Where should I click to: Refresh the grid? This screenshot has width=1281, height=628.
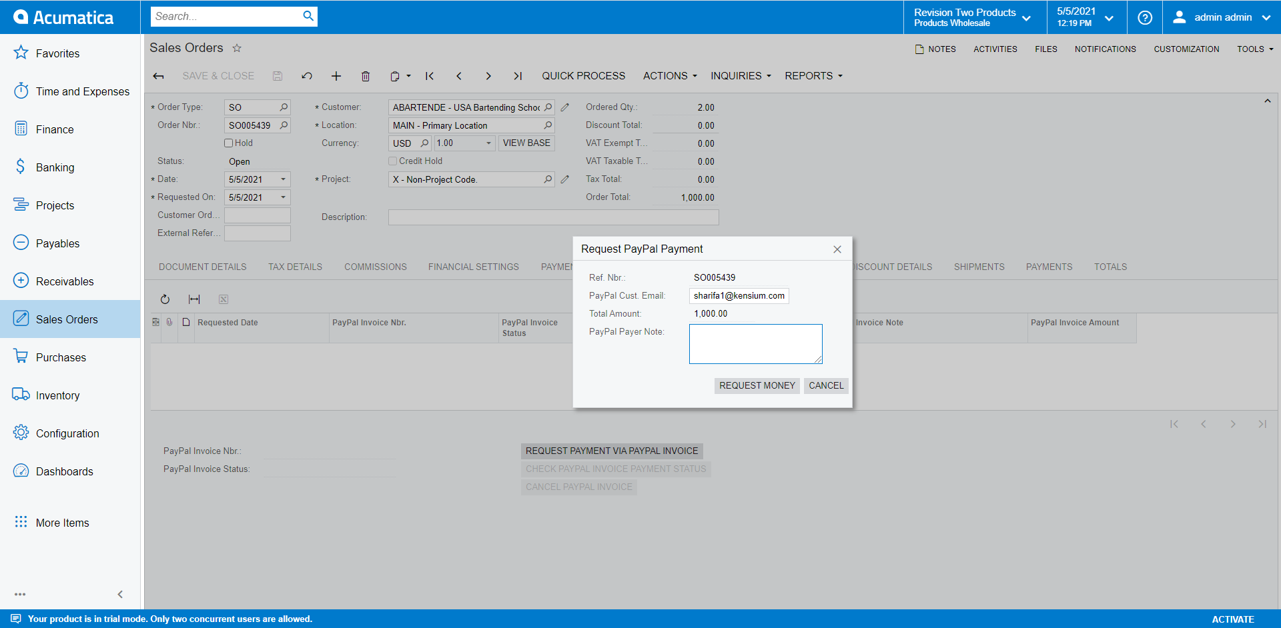click(x=165, y=299)
